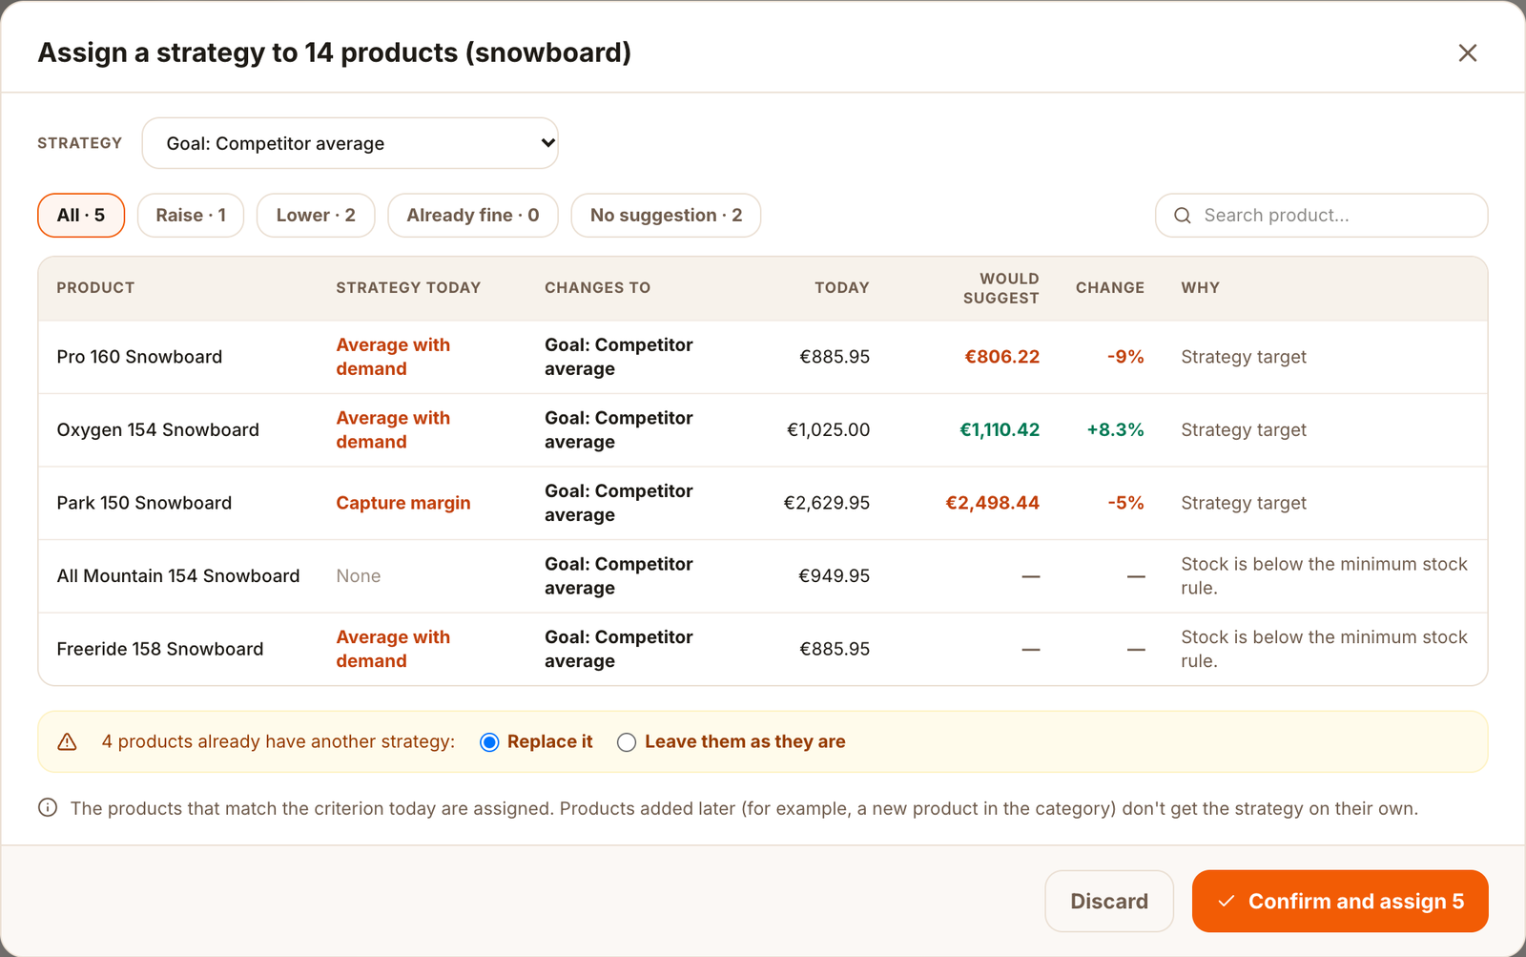
Task: Focus the Search product field
Action: pos(1322,216)
